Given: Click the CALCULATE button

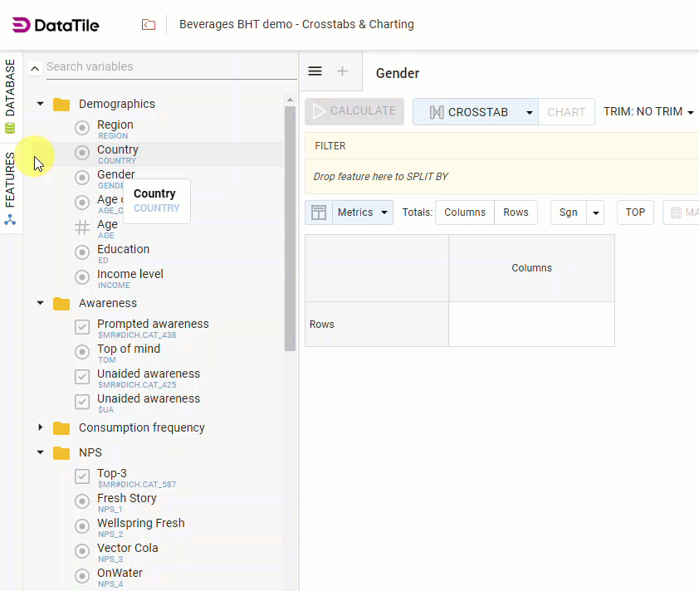Looking at the screenshot, I should coord(354,110).
